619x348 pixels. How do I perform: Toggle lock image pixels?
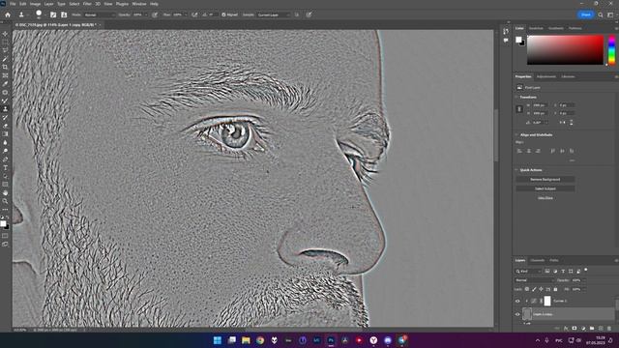pos(534,289)
